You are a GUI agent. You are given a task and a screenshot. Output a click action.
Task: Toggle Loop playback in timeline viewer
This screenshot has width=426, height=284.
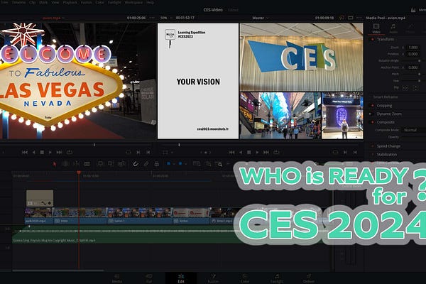click(x=276, y=153)
